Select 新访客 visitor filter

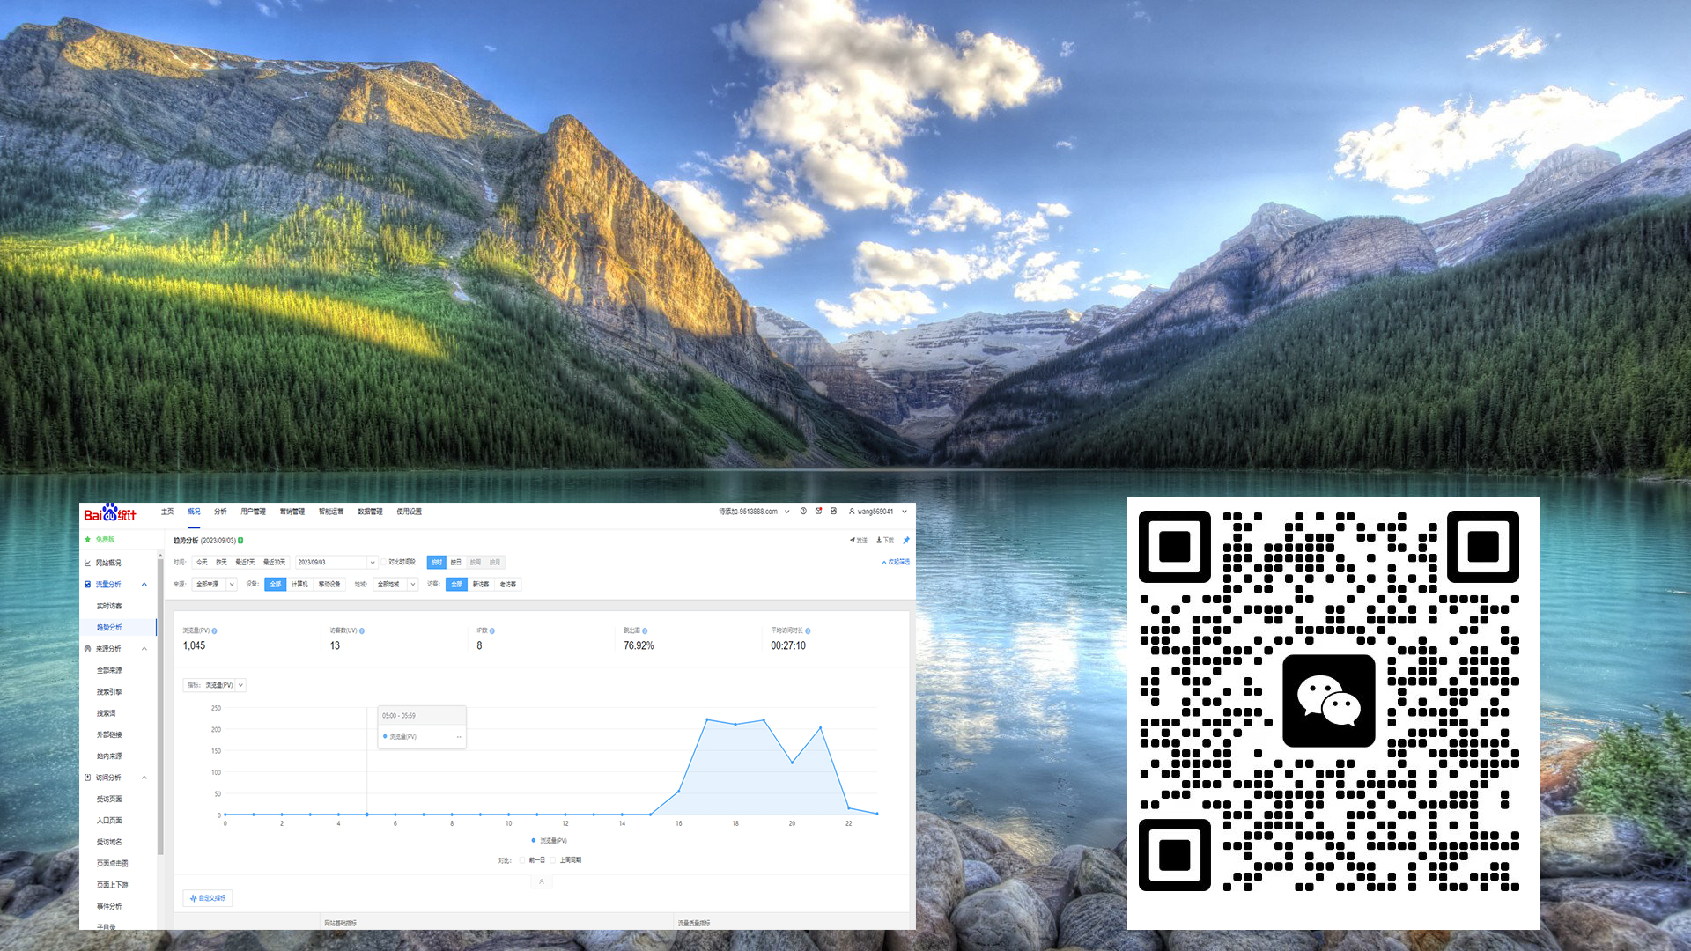tap(481, 584)
